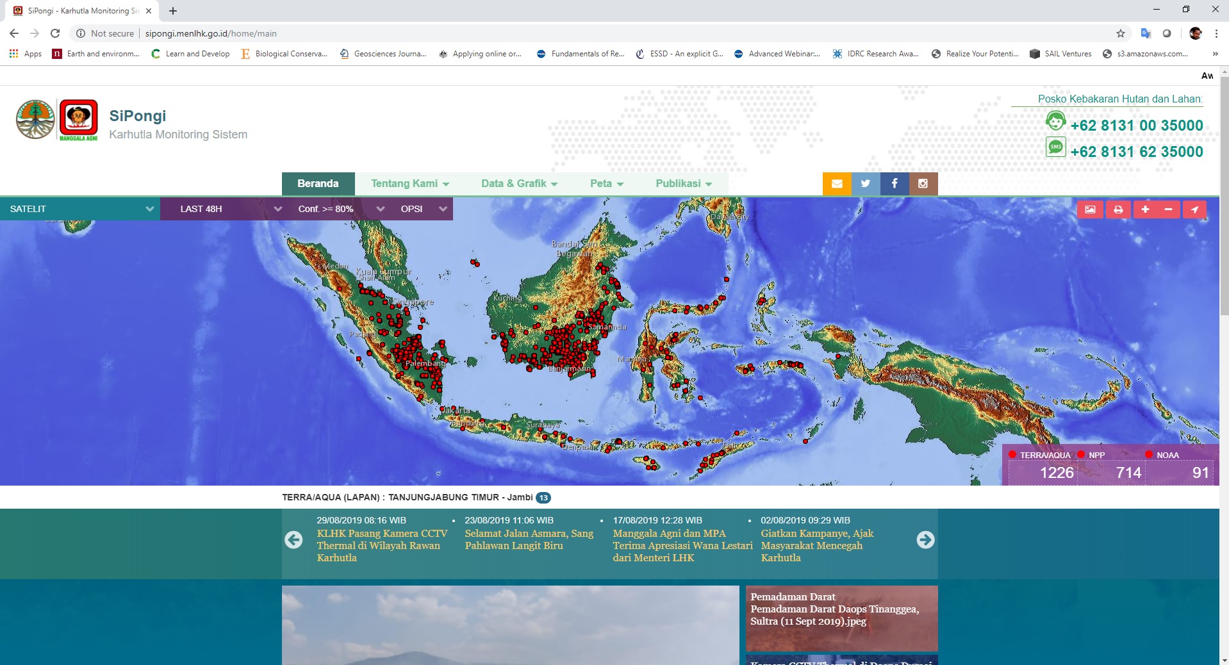The width and height of the screenshot is (1229, 665).
Task: Show next news with right arrow
Action: tap(925, 540)
